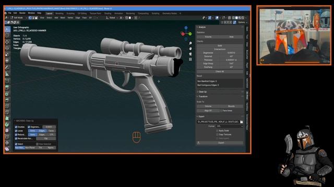
Task: Open the Edit Mode dropdown
Action: point(18,18)
